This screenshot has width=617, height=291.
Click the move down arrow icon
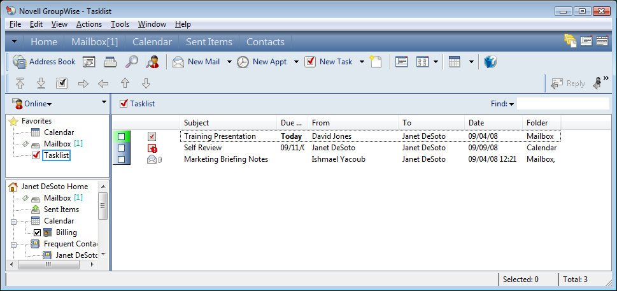pos(146,83)
